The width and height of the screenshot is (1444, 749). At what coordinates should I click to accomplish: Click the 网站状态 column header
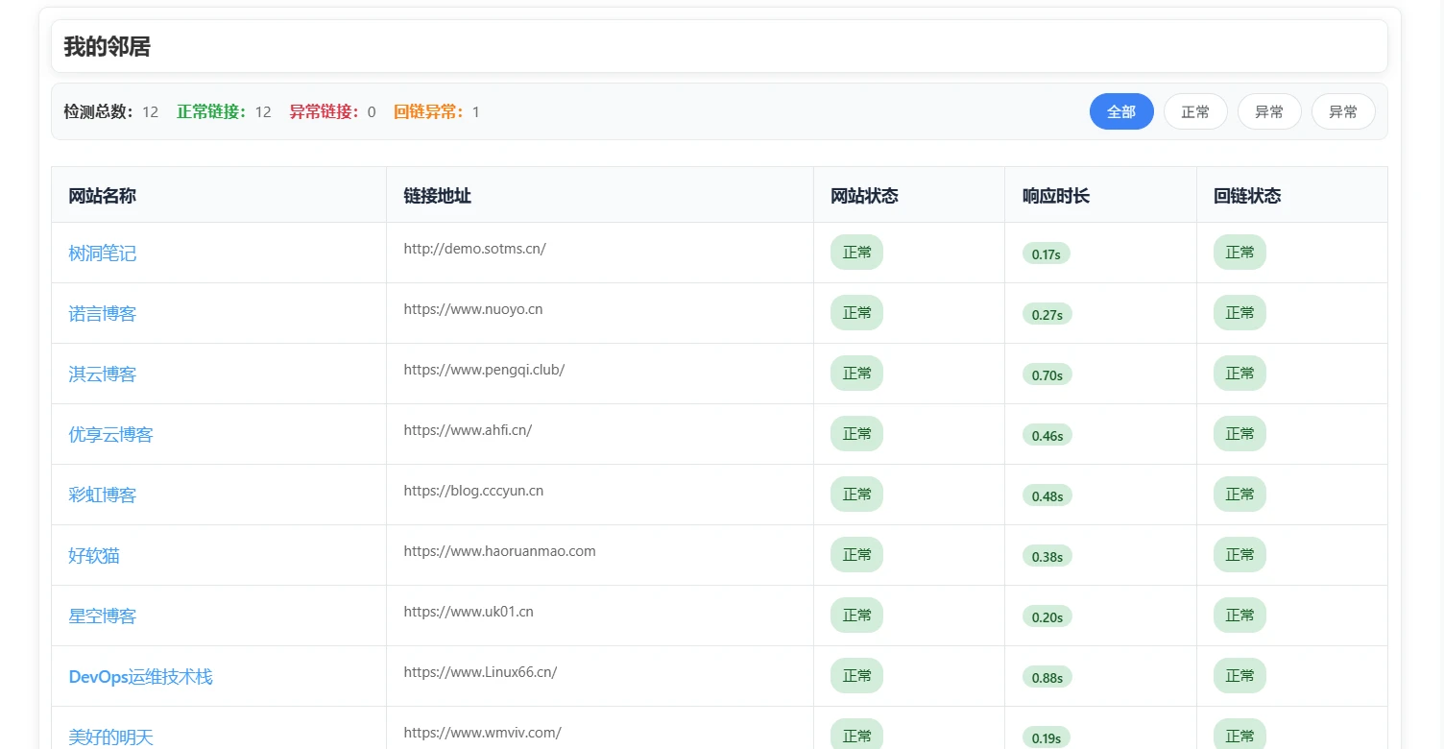[x=864, y=196]
